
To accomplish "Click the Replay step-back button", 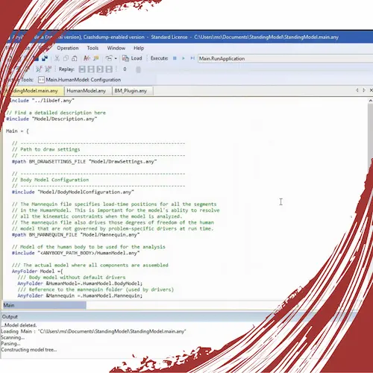I will point(91,69).
